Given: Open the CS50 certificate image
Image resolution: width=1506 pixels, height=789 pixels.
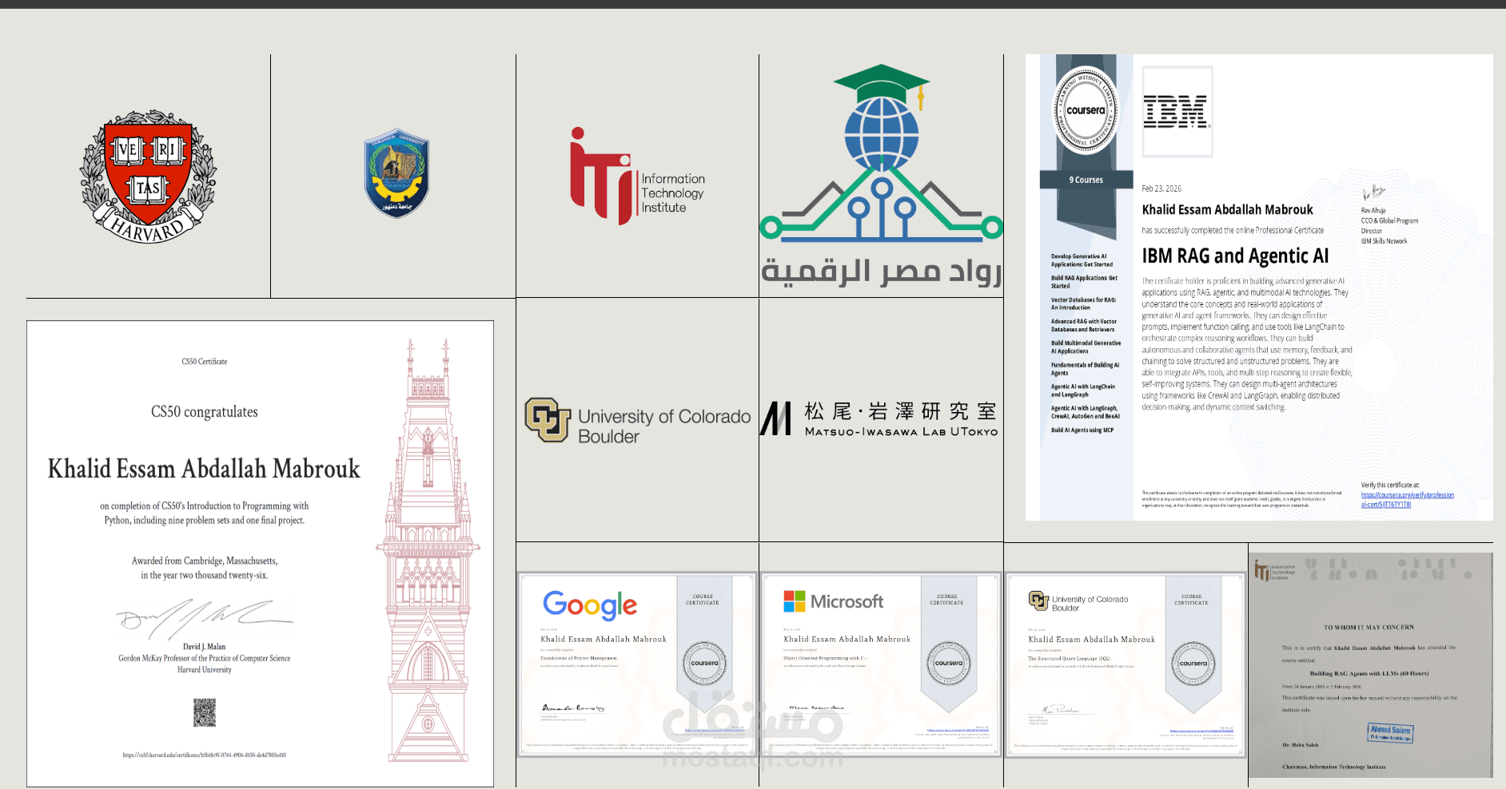Looking at the screenshot, I should coord(260,553).
